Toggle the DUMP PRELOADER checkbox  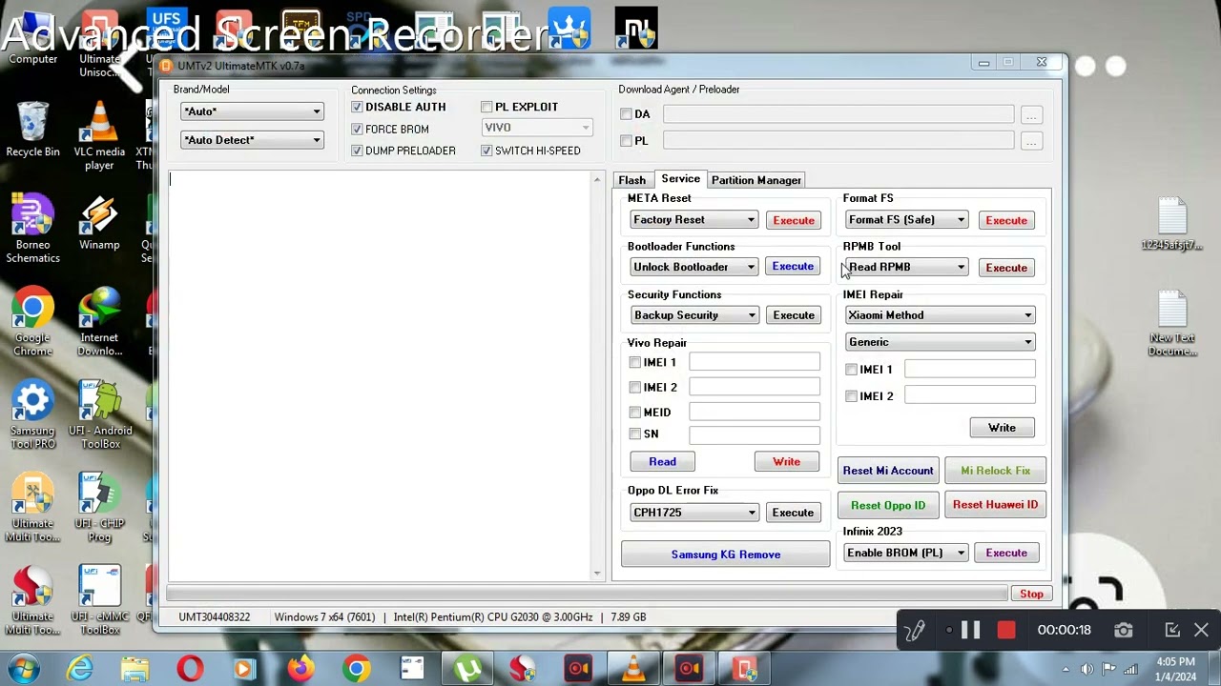click(x=357, y=151)
